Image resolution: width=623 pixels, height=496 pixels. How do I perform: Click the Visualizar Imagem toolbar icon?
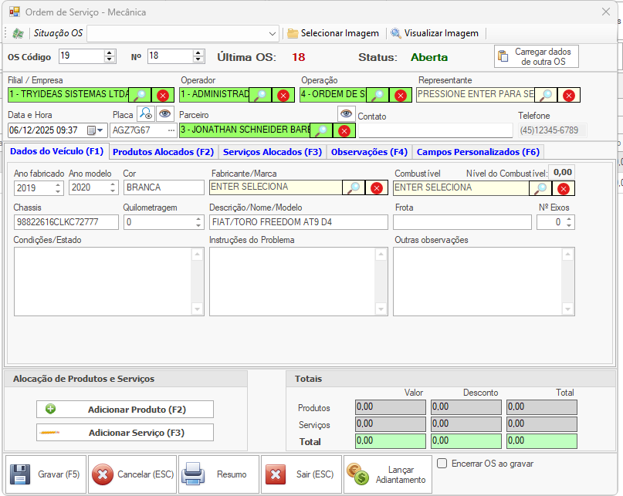396,33
